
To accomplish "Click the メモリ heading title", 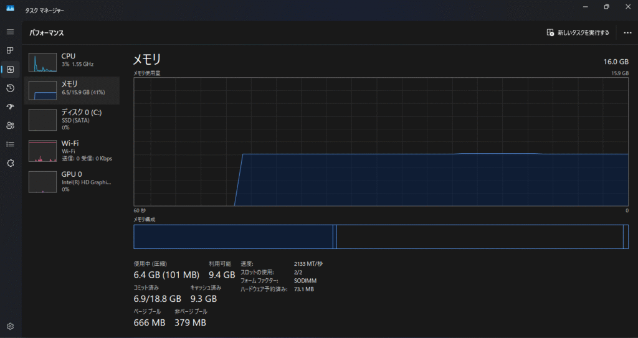I will (x=147, y=60).
